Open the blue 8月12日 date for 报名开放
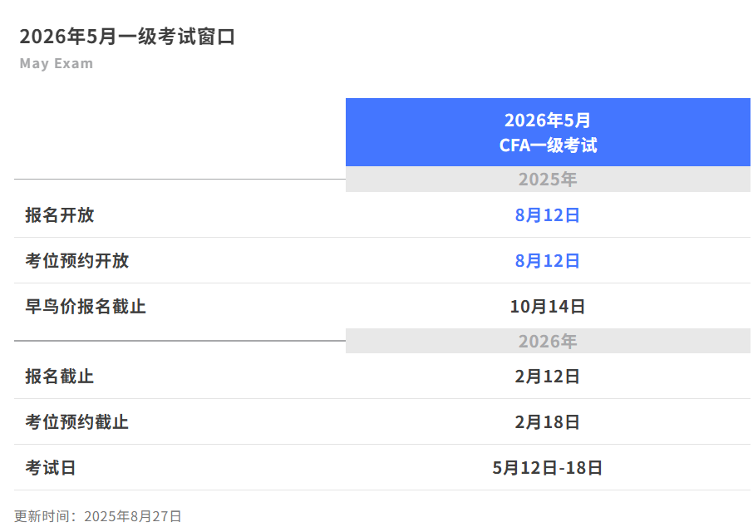 547,215
